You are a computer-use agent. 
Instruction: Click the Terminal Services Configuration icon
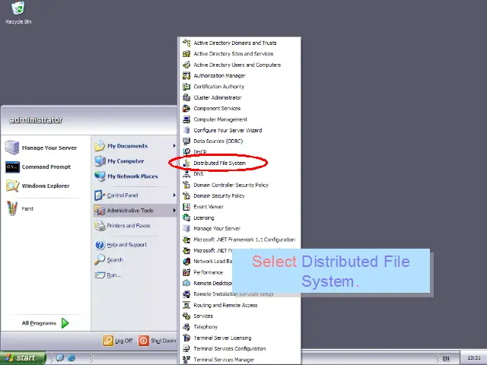(186, 348)
